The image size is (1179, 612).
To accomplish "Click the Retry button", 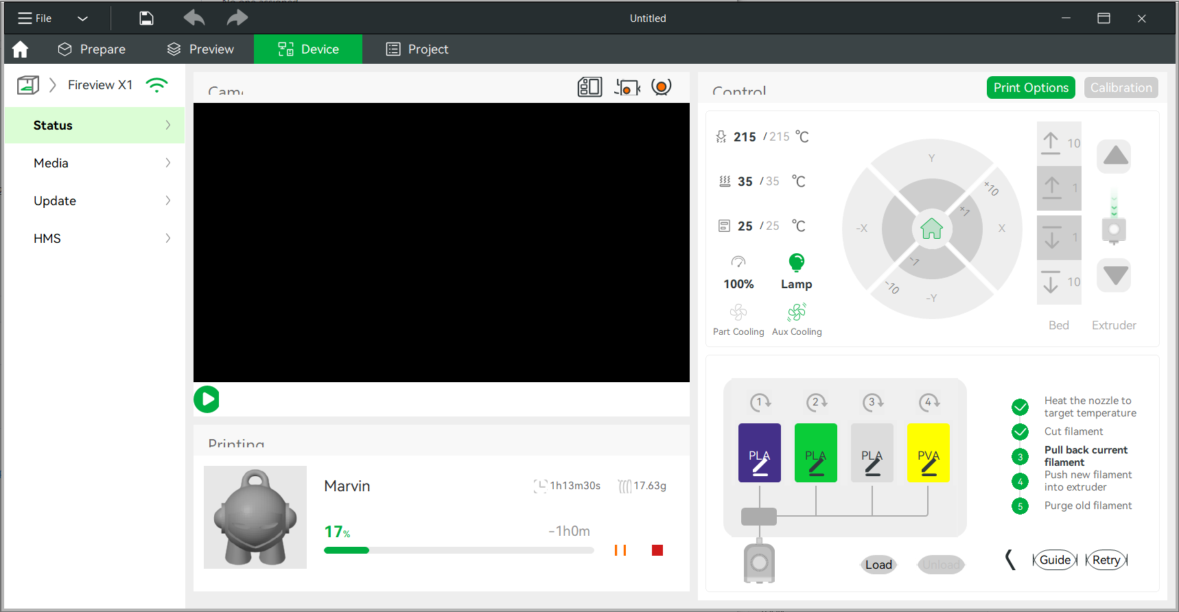I will 1106,560.
